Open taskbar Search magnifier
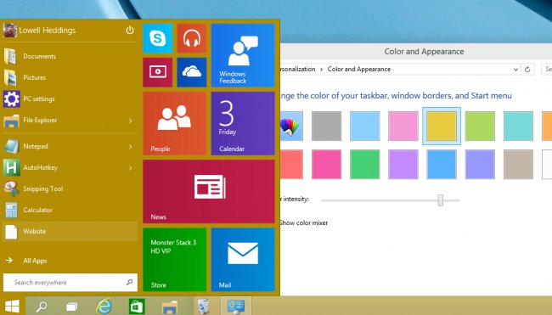The height and width of the screenshot is (315, 552). click(x=42, y=307)
